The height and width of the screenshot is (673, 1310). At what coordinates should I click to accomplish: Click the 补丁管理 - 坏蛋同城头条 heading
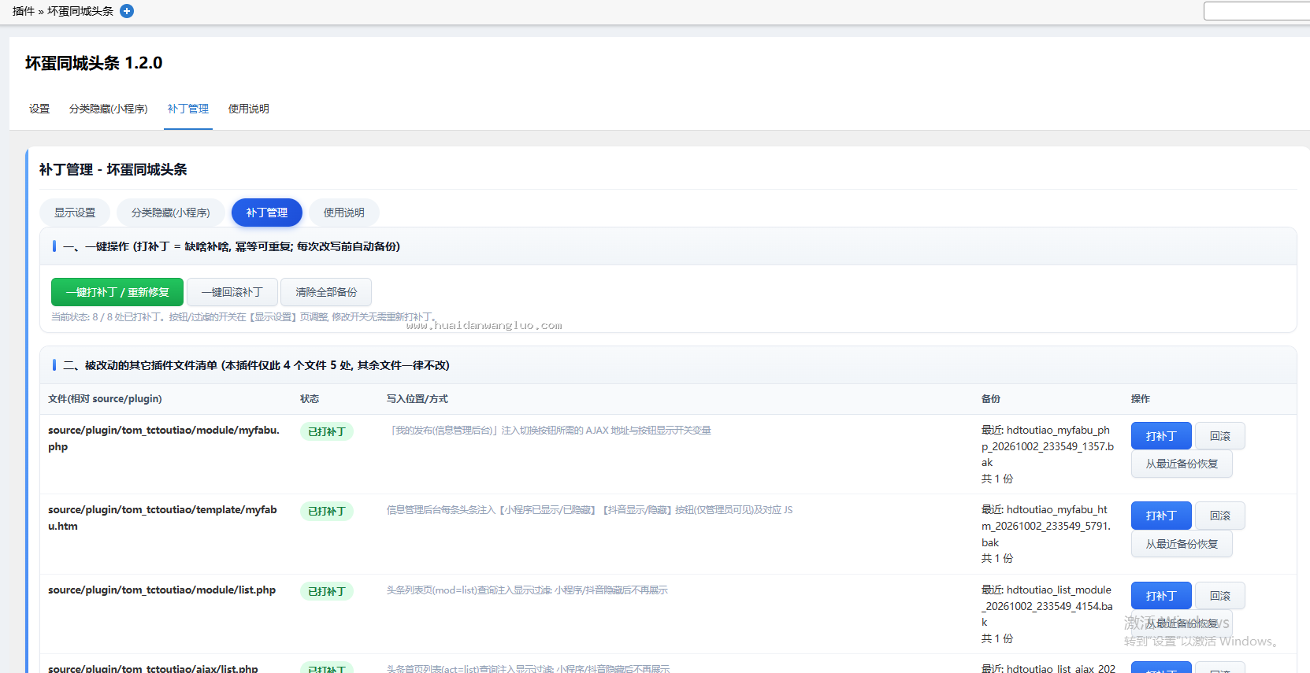pos(113,169)
